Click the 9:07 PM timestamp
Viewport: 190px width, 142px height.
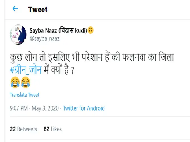pos(19,108)
